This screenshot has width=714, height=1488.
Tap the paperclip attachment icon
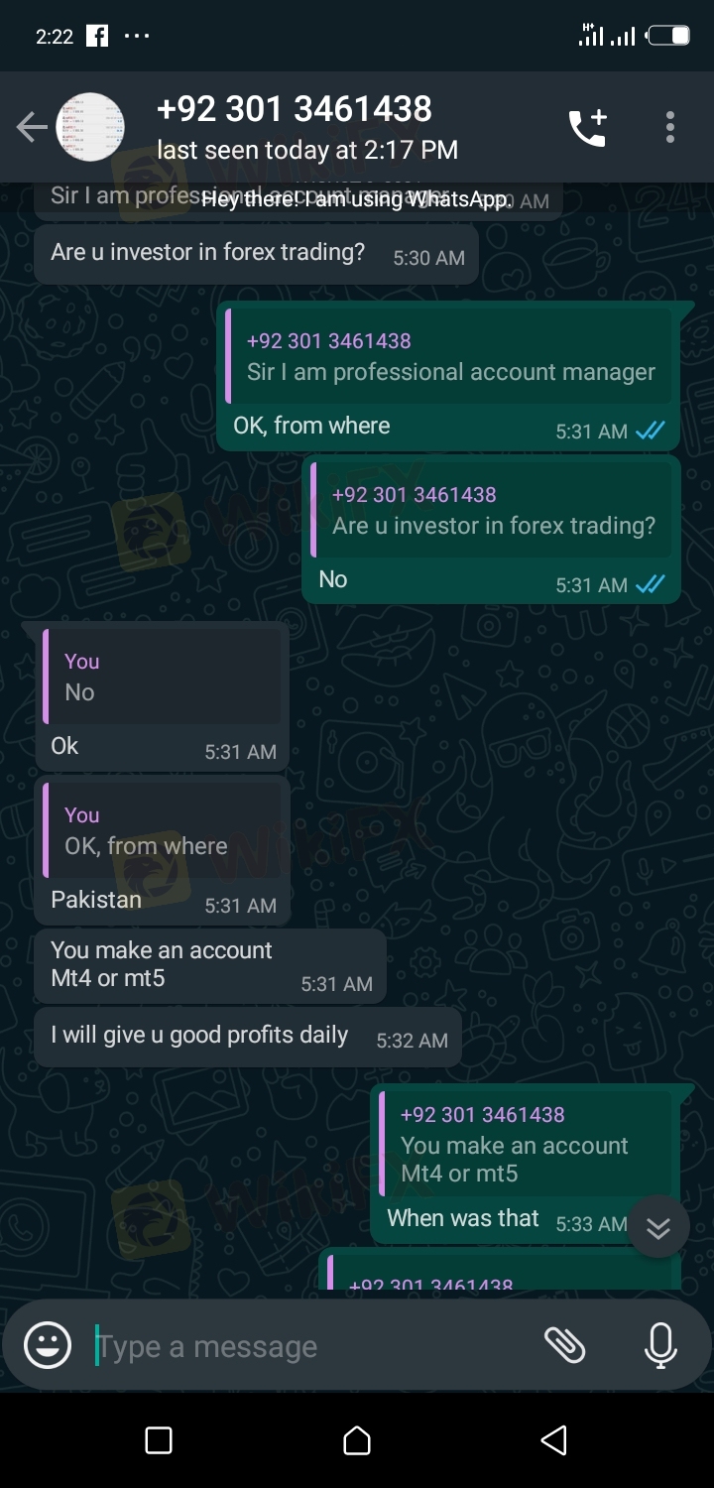click(565, 1345)
